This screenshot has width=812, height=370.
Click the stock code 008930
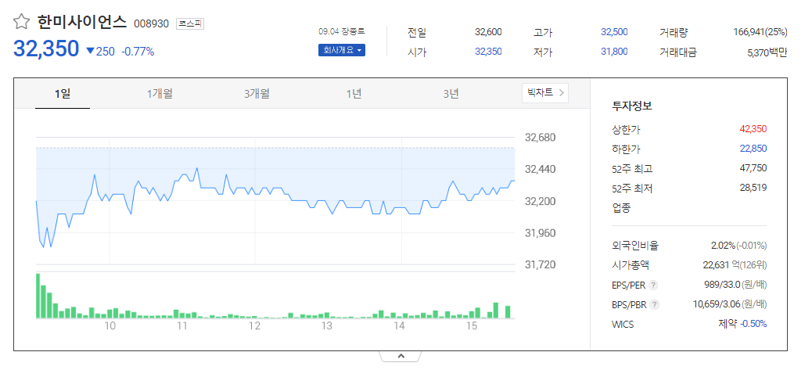tap(151, 23)
